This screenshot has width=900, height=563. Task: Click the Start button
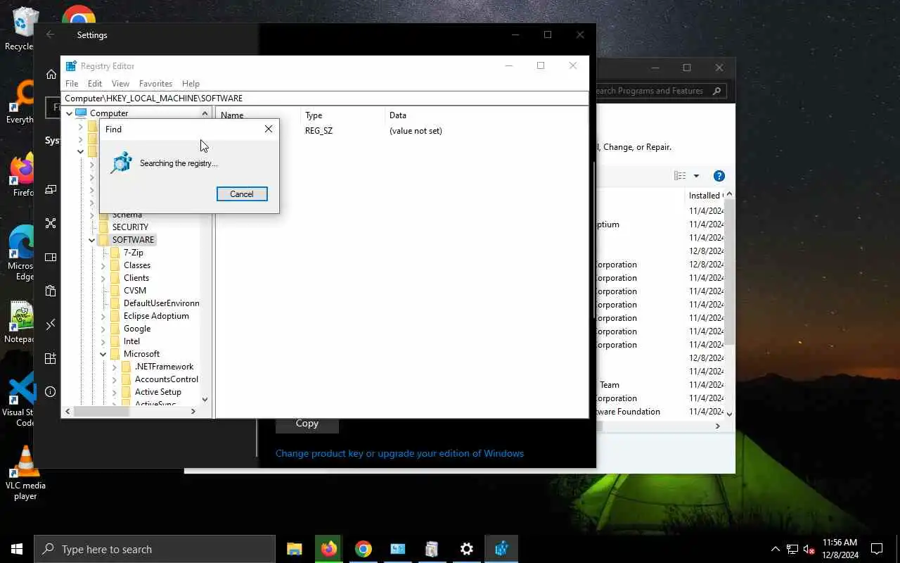(x=17, y=549)
